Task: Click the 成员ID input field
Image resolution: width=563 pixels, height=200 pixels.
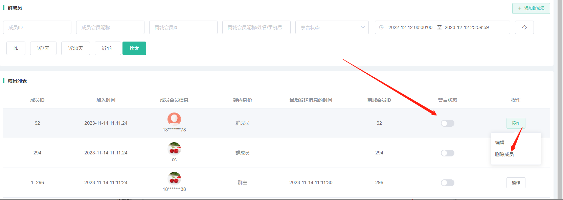Action: (x=37, y=27)
